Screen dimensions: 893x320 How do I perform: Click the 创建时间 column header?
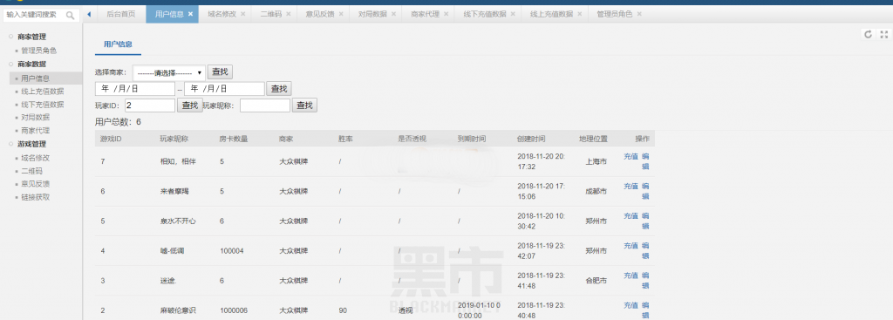pos(531,139)
